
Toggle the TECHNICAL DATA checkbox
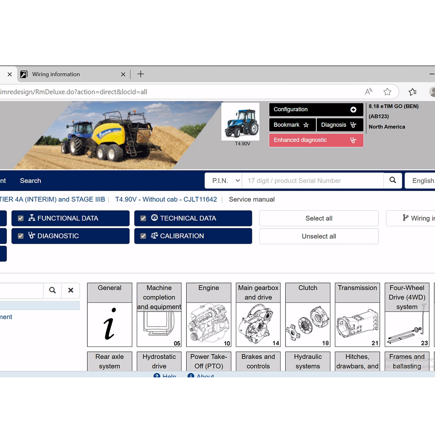pyautogui.click(x=143, y=218)
